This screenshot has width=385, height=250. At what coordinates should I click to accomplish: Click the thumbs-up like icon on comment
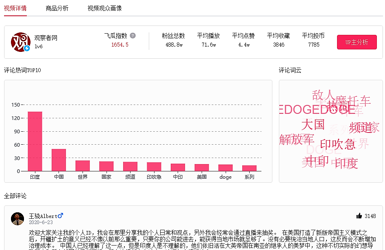pos(359,216)
